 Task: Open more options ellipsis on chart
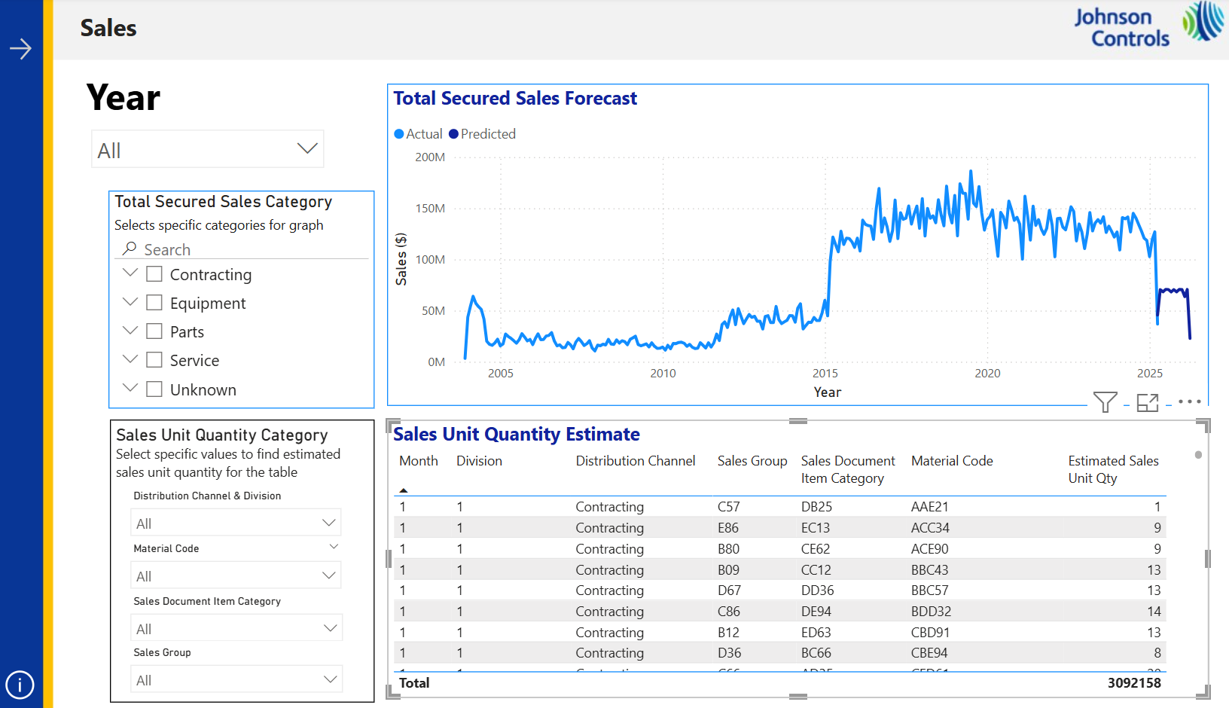pyautogui.click(x=1189, y=401)
